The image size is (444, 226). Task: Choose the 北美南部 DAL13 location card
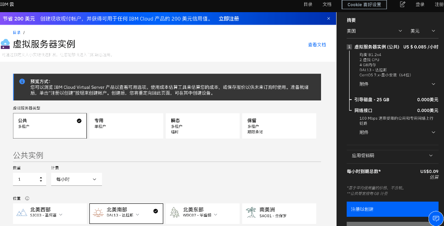pyautogui.click(x=126, y=213)
